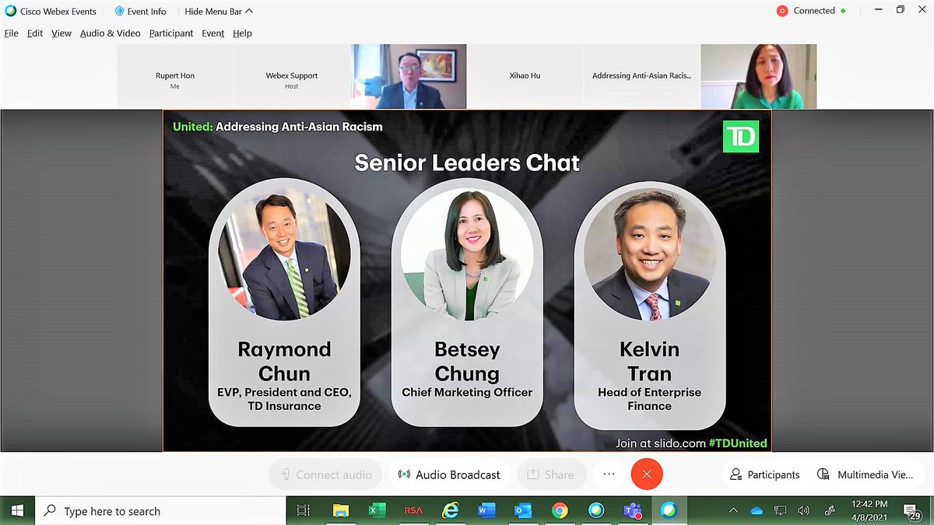Click 'Chief Marketing Officer' text
Viewport: 934px width, 525px height.
(467, 392)
